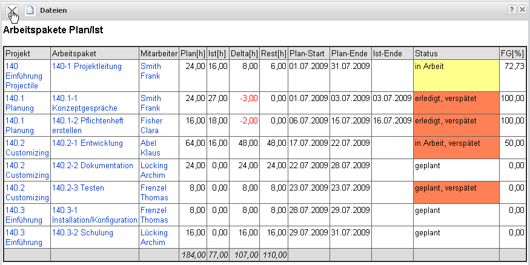Image resolution: width=530 pixels, height=265 pixels.
Task: Click the orange 'geplant, verspätet' status cell
Action: [x=456, y=192]
